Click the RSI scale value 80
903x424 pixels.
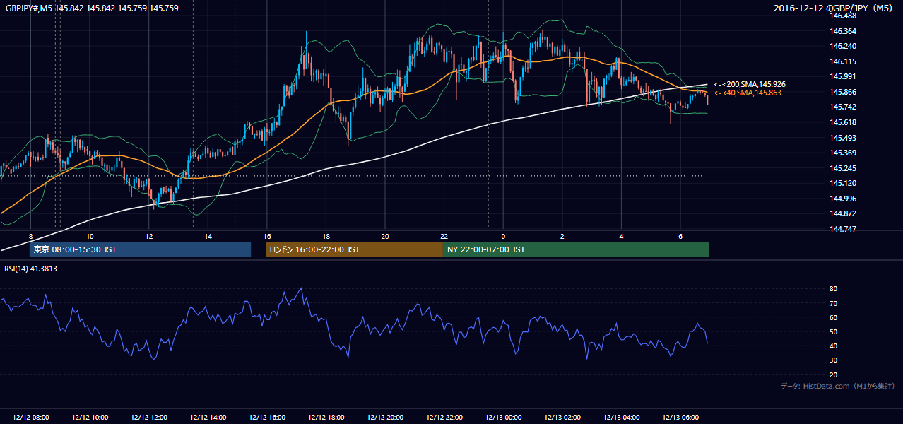coord(834,289)
